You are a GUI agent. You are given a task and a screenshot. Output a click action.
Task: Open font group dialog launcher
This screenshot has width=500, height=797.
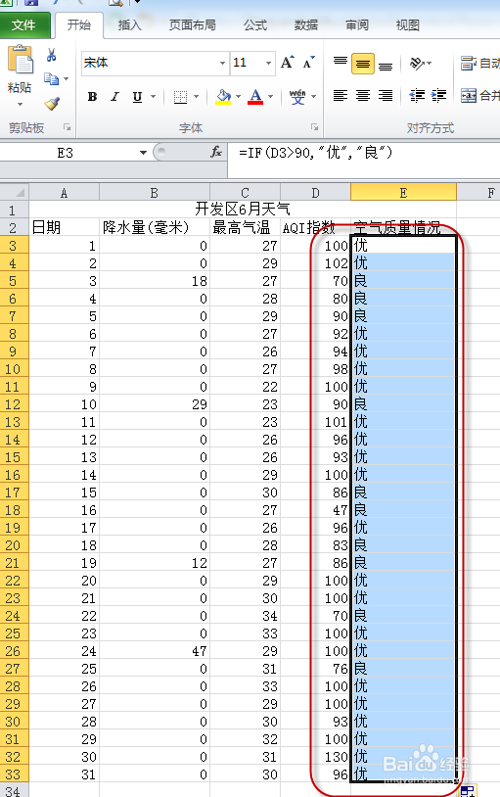315,127
